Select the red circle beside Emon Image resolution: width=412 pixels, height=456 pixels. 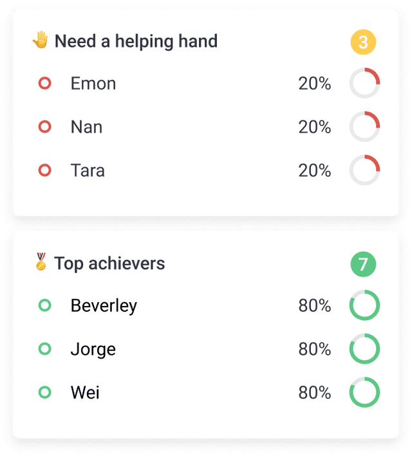coord(44,83)
